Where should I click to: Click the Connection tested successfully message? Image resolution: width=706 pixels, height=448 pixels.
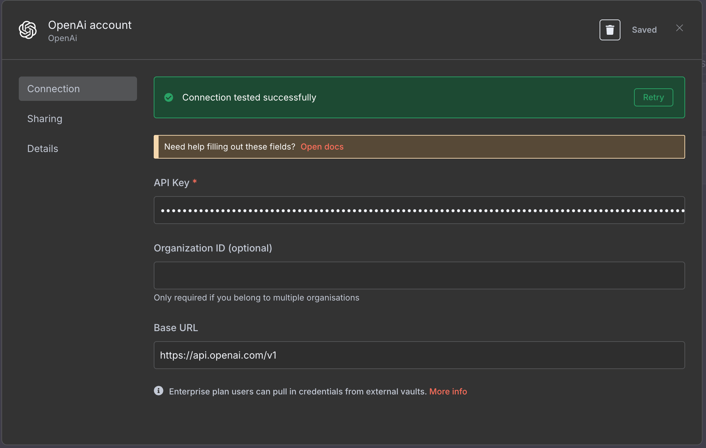click(x=249, y=97)
